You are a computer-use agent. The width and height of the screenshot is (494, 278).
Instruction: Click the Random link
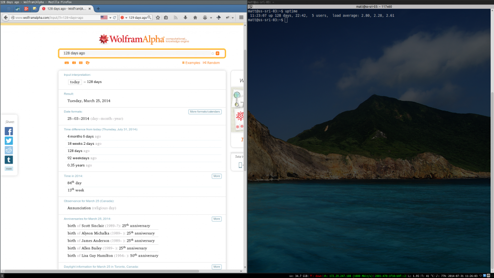[211, 63]
